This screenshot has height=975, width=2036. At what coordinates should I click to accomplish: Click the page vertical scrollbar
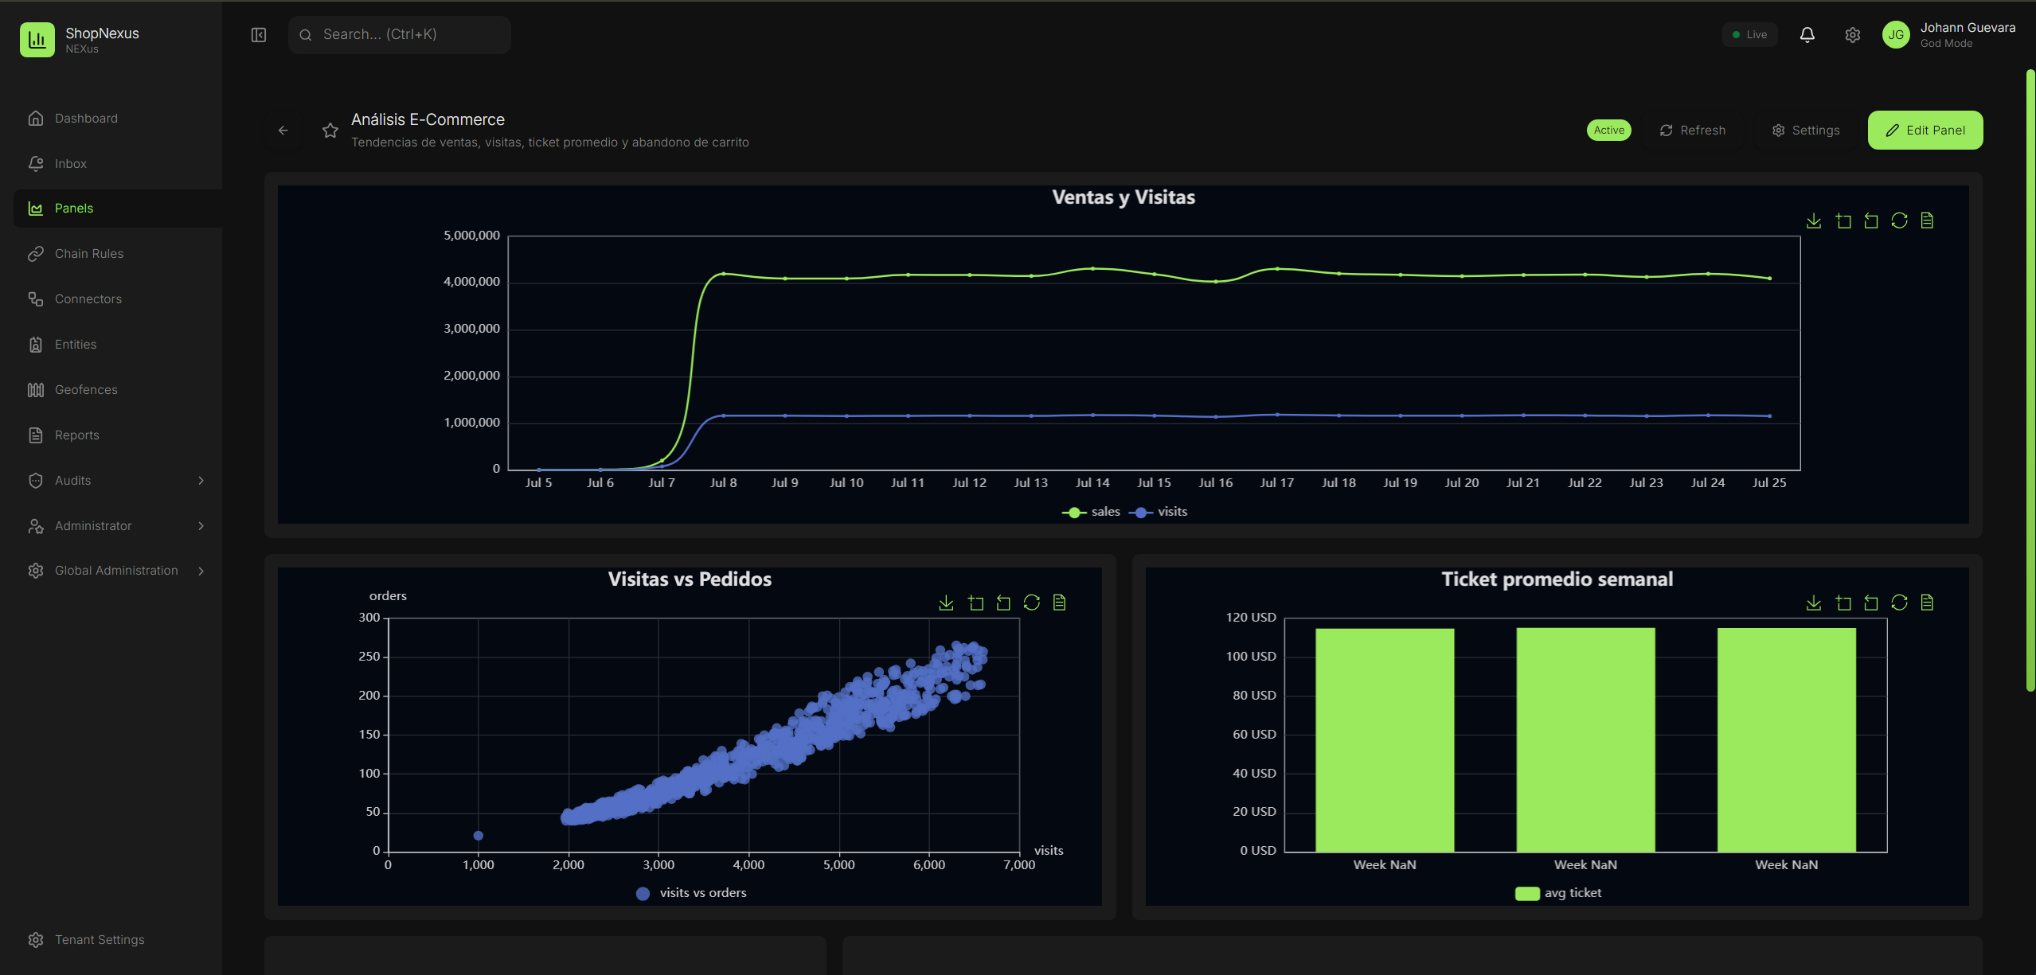[x=2030, y=380]
